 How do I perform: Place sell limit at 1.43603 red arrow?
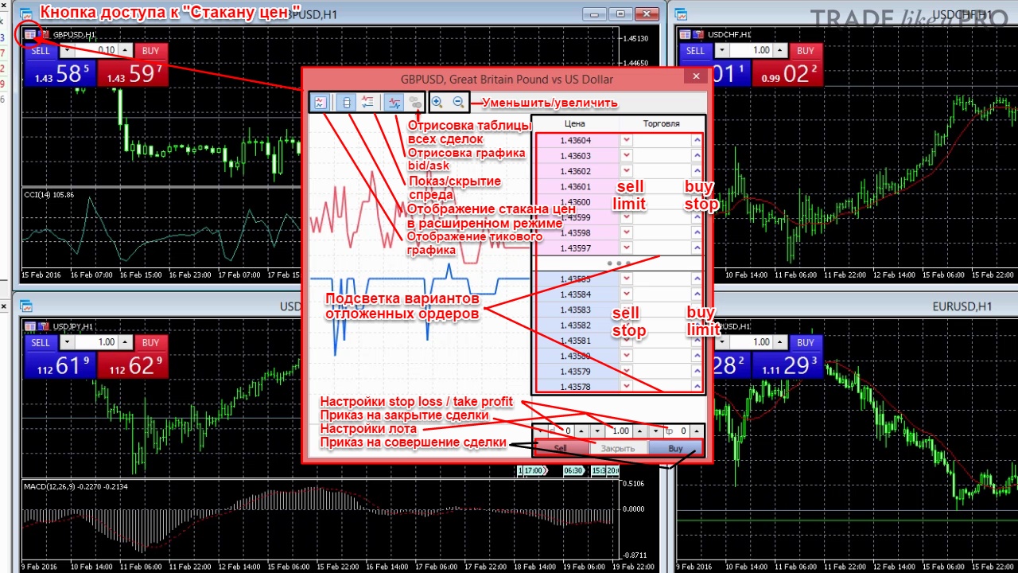(627, 156)
